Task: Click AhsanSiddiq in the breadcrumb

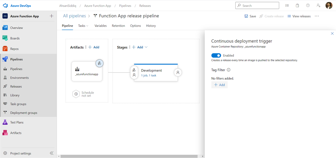Action: click(68, 6)
